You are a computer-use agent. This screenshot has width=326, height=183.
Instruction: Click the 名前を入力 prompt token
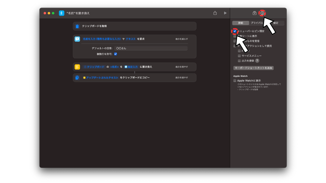tap(102, 39)
